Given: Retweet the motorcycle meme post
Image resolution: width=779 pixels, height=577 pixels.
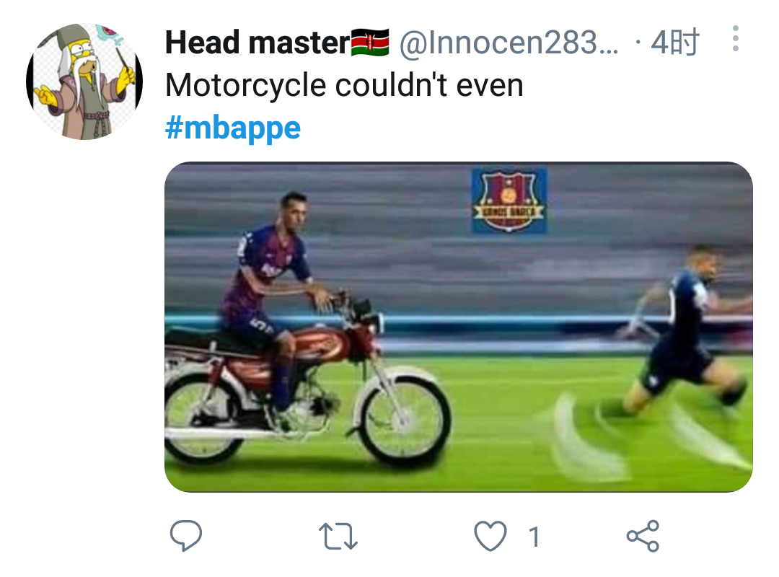Looking at the screenshot, I should (338, 536).
